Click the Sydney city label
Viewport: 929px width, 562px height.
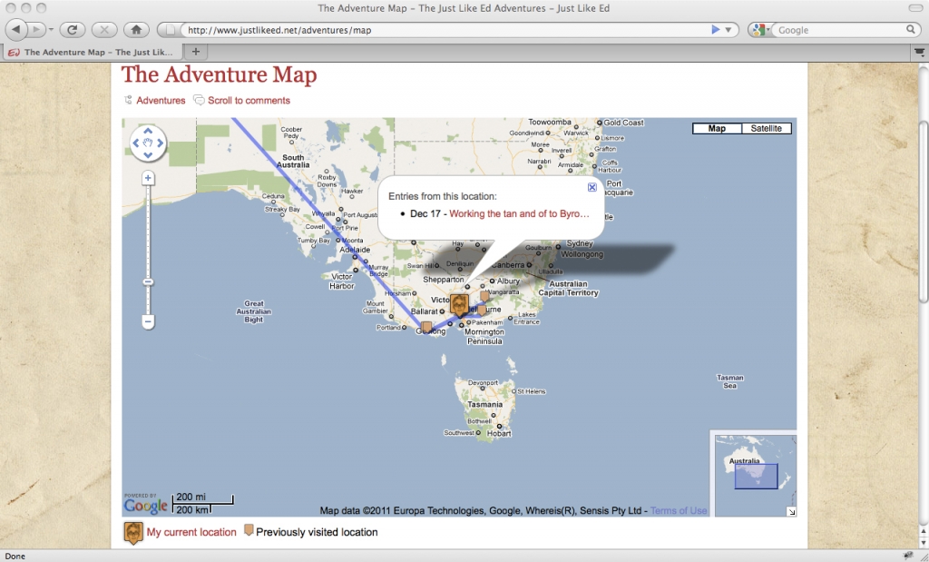pyautogui.click(x=580, y=243)
